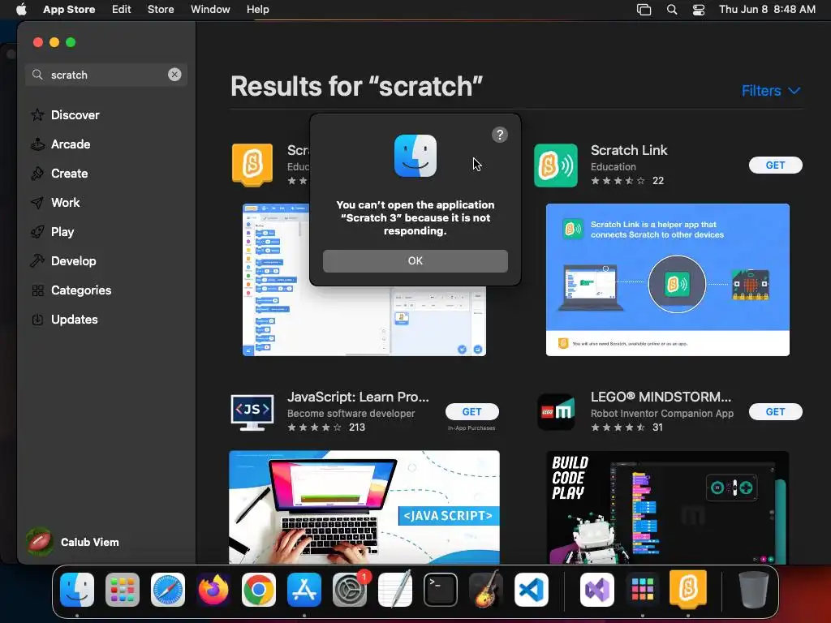
Task: Open TextEdit from the Dock
Action: click(x=395, y=590)
